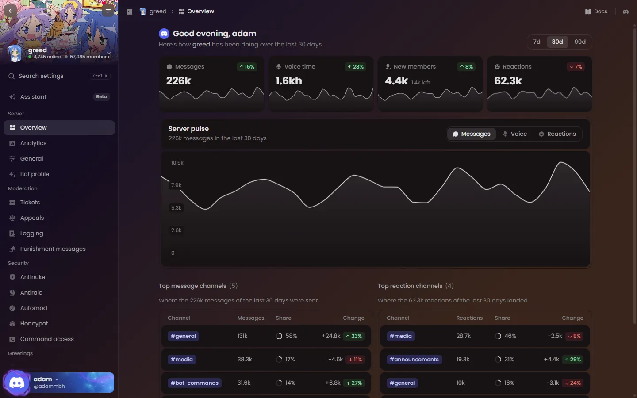This screenshot has width=637, height=398.
Task: Sort by the Messages column header
Action: [251, 318]
